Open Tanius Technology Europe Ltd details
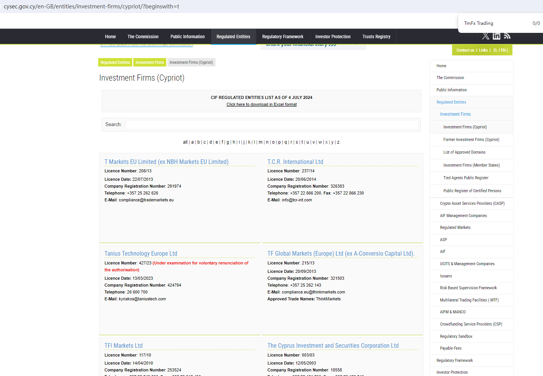Screen dimensions: 543x376 pos(141,254)
